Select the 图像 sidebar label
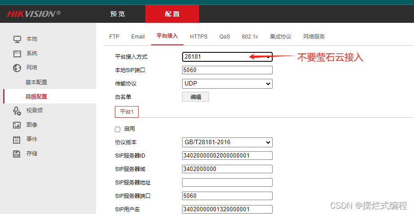Viewport: 414px width, 214px height. pos(32,125)
